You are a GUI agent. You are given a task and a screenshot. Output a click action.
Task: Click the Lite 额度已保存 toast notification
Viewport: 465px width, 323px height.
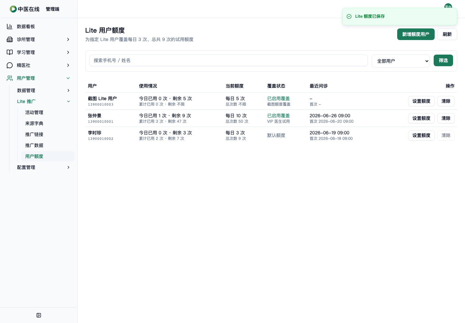coord(400,16)
